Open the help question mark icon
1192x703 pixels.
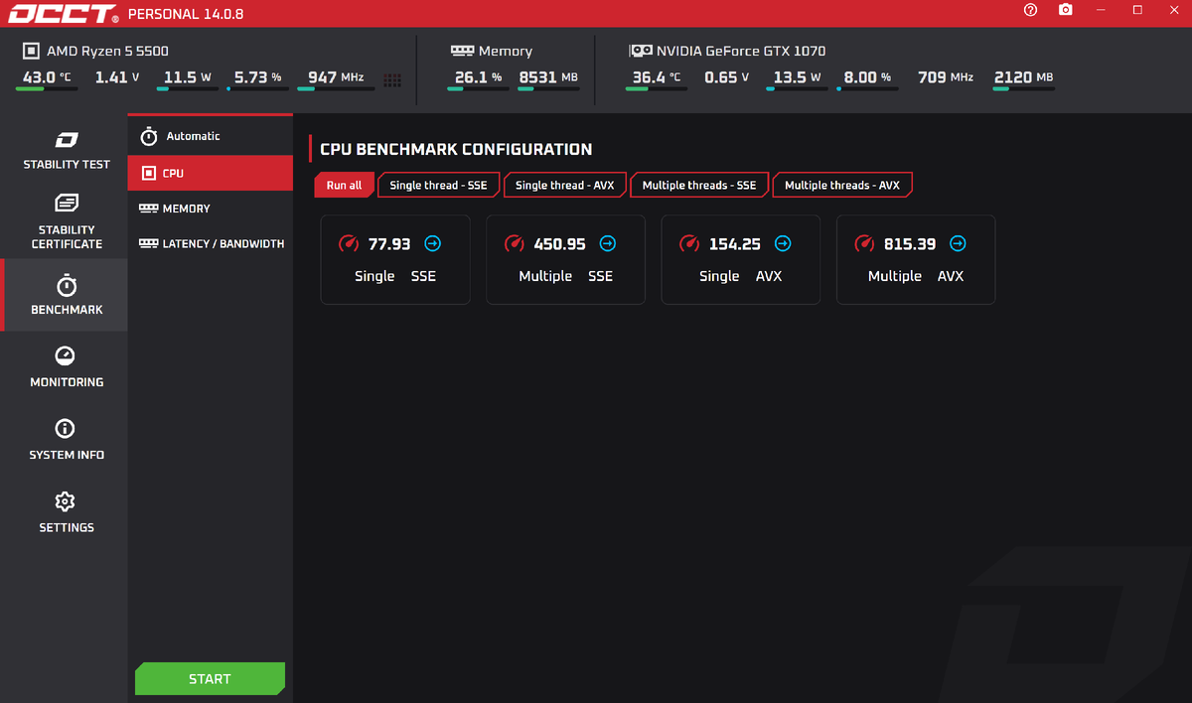[x=1030, y=10]
